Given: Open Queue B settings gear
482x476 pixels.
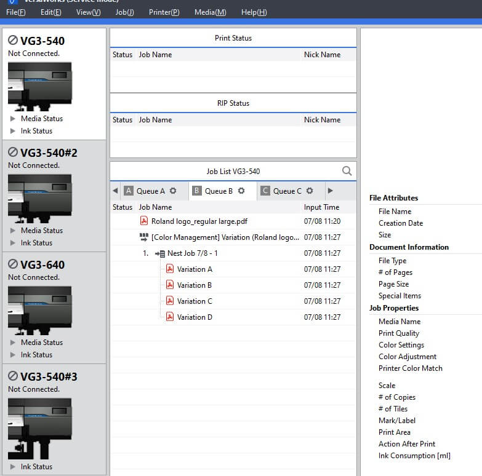Looking at the screenshot, I should [241, 191].
